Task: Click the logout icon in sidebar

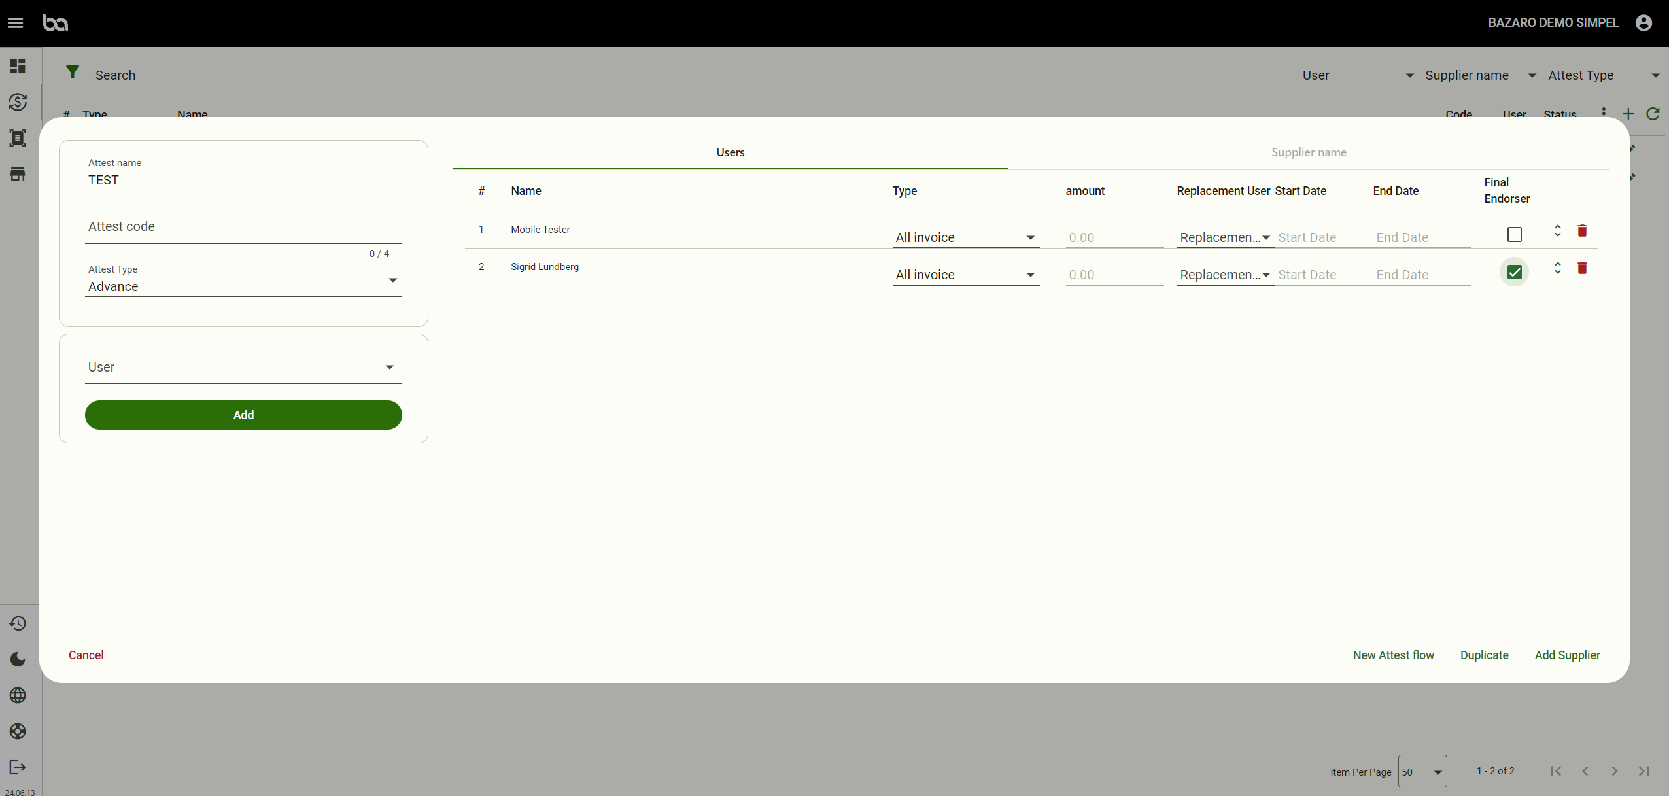Action: (x=18, y=767)
